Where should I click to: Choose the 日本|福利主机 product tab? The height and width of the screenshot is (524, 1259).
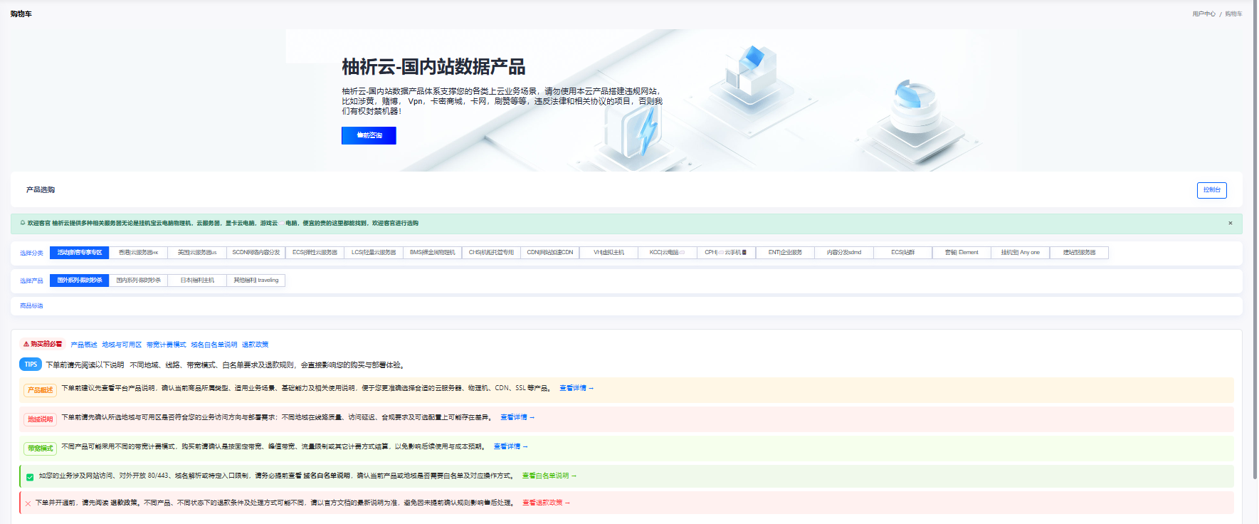click(x=197, y=281)
